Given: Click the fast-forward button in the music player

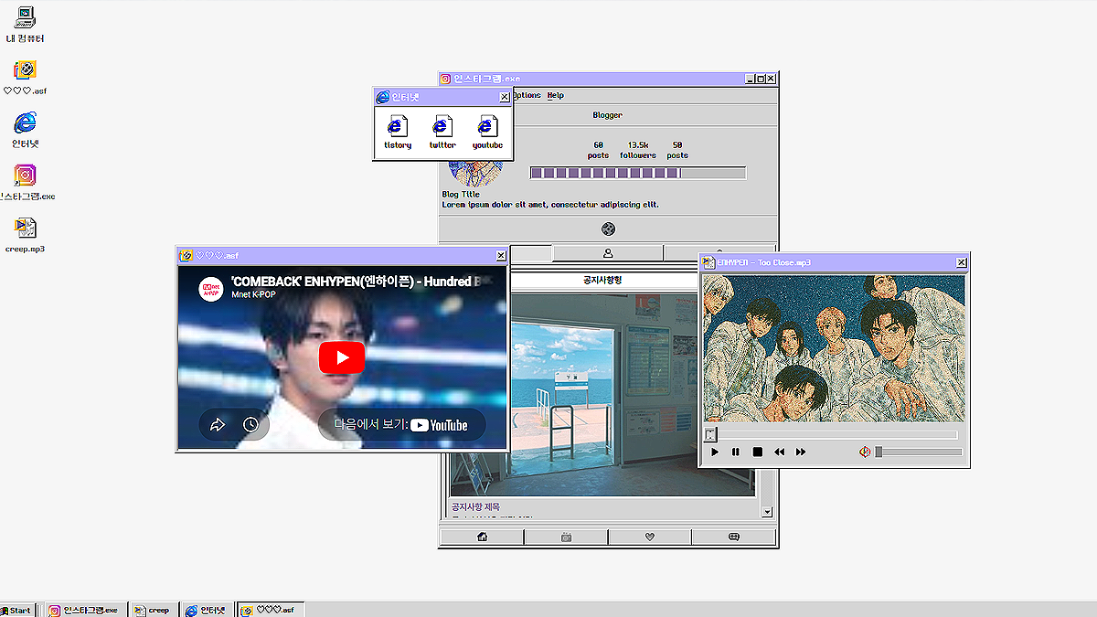Looking at the screenshot, I should coord(801,452).
